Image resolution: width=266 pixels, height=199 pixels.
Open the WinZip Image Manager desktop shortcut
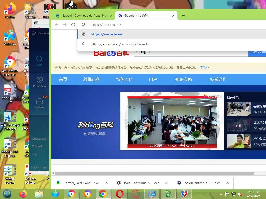[x=10, y=120]
